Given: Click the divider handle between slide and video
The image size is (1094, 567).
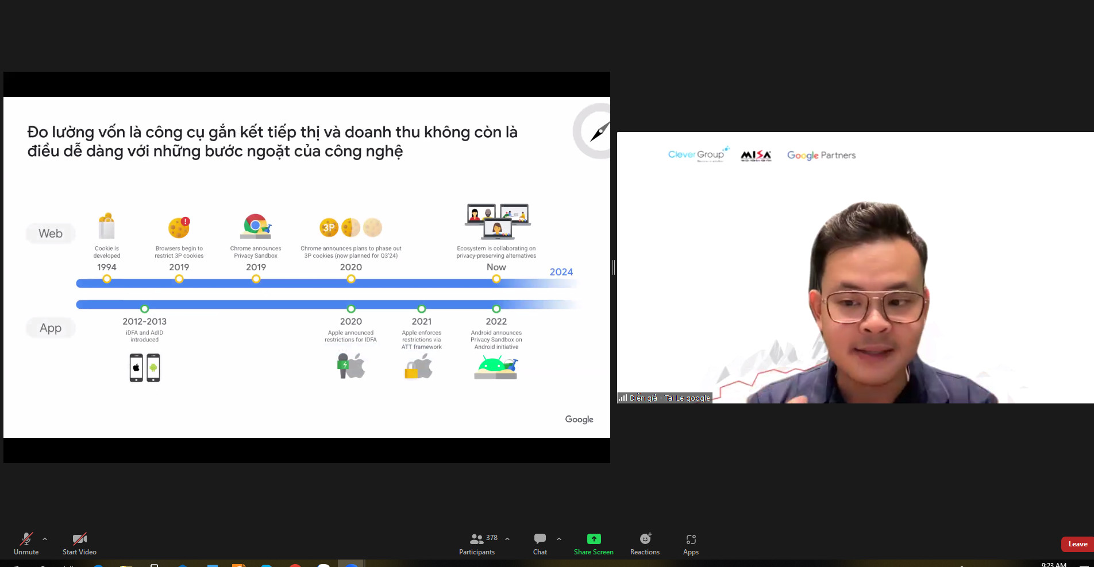Looking at the screenshot, I should tap(614, 267).
